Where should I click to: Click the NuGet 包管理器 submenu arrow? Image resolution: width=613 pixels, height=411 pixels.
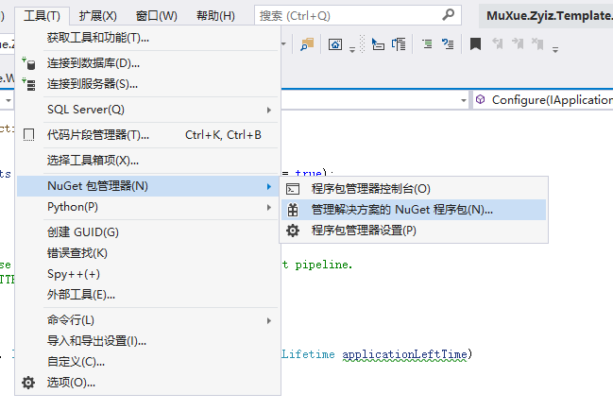tap(269, 186)
